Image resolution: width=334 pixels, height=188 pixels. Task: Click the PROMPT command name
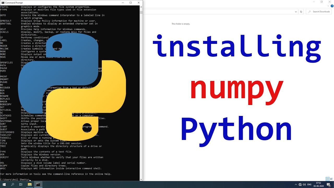point(4,79)
